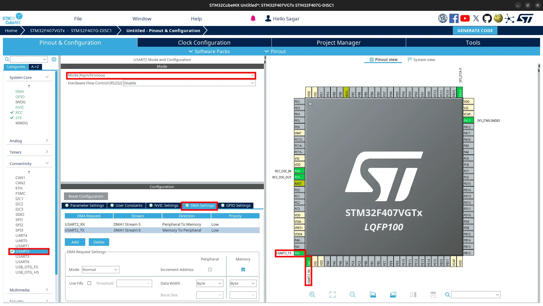Click the PH0 oscillator input pin
Viewport: 543px width, 306px height.
coord(299,171)
